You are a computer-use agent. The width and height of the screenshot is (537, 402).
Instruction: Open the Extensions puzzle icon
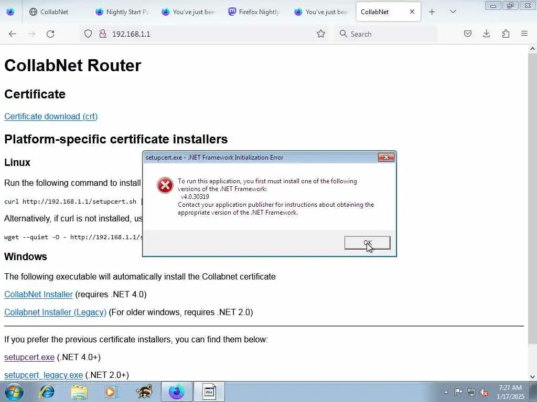[506, 33]
